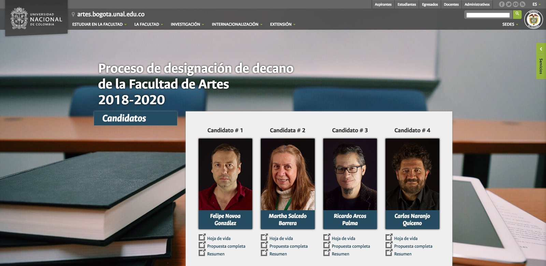This screenshot has width=546, height=266.
Task: Click the Ricardo Arcos Palma name caption
Action: tap(350, 220)
